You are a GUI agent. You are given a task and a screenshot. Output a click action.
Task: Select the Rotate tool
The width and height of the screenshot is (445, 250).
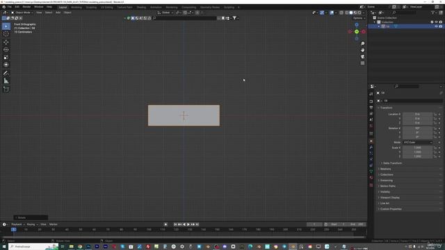(x=6, y=49)
